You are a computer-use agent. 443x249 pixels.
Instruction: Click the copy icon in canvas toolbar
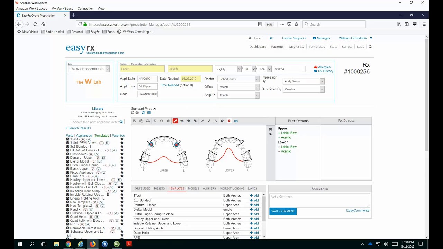(141, 121)
